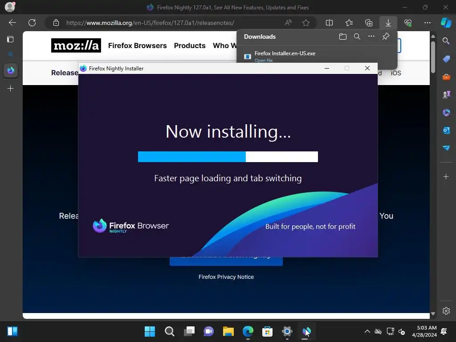
Task: Open Task View on taskbar
Action: pos(189,331)
